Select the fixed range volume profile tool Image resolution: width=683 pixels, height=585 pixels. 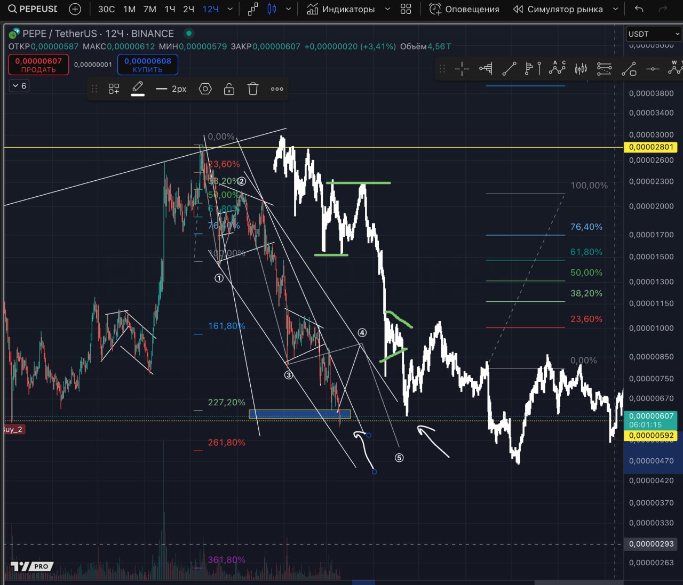click(533, 68)
